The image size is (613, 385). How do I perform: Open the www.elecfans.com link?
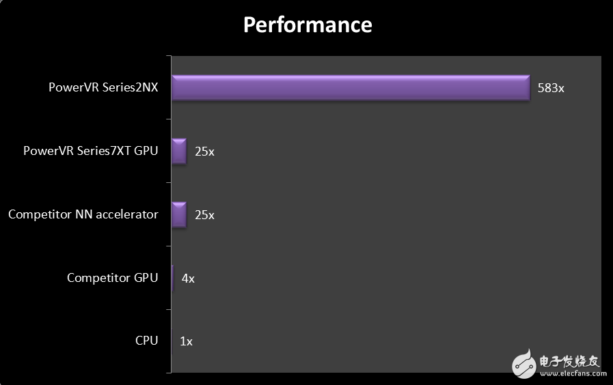(x=573, y=373)
